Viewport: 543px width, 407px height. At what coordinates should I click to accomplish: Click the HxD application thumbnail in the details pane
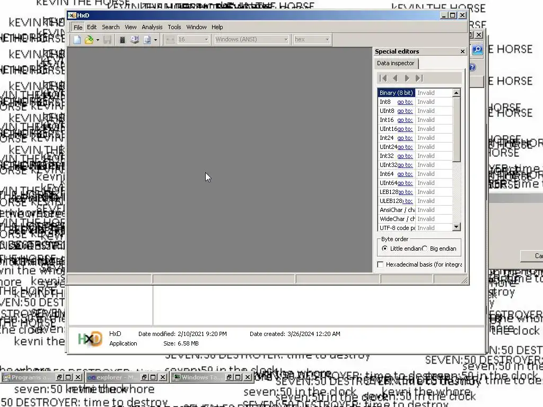(90, 339)
